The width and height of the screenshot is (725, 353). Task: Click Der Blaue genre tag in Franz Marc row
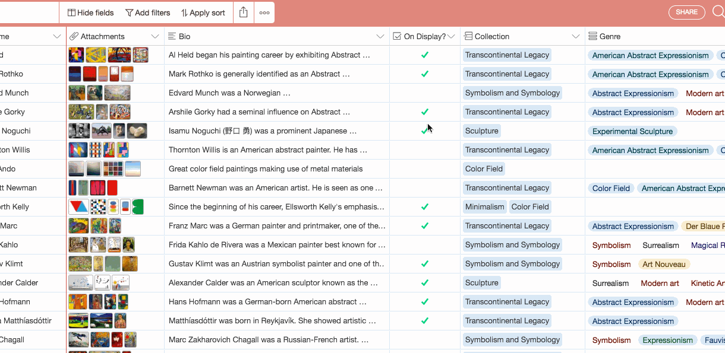(x=703, y=227)
